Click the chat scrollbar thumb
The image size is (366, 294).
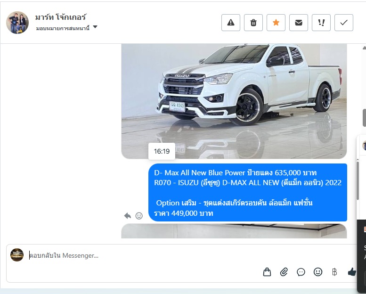pyautogui.click(x=364, y=118)
